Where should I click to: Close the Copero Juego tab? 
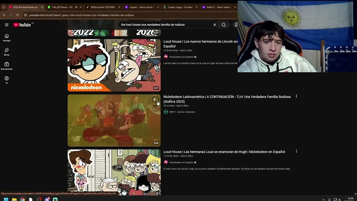click(197, 7)
